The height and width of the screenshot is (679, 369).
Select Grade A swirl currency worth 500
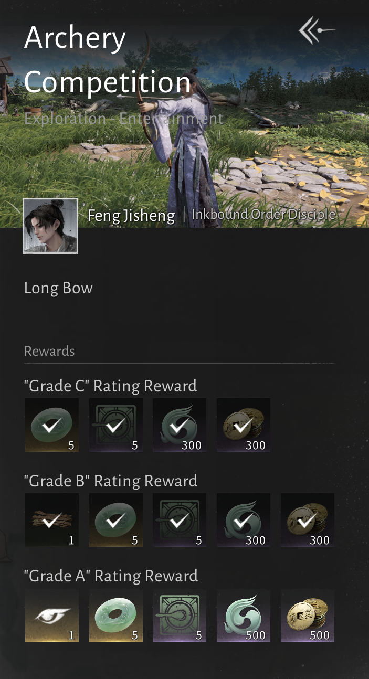point(244,616)
